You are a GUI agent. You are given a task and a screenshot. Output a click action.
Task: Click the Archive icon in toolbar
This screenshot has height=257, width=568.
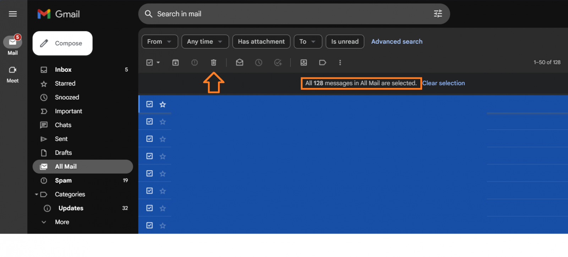coord(175,62)
